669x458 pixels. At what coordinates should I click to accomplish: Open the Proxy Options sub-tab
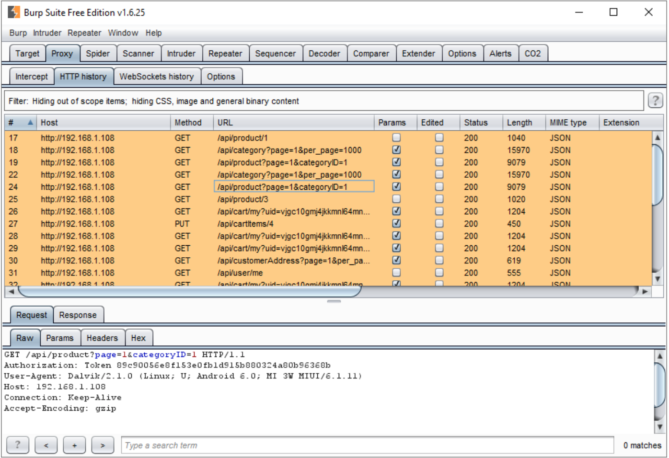coord(221,76)
